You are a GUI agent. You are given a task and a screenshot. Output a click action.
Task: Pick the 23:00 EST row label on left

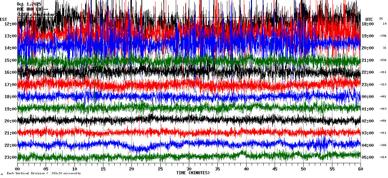(11, 157)
